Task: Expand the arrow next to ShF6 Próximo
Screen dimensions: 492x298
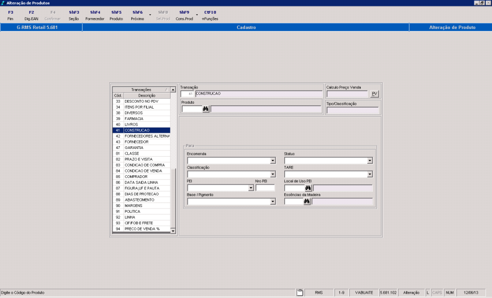Action: click(150, 15)
